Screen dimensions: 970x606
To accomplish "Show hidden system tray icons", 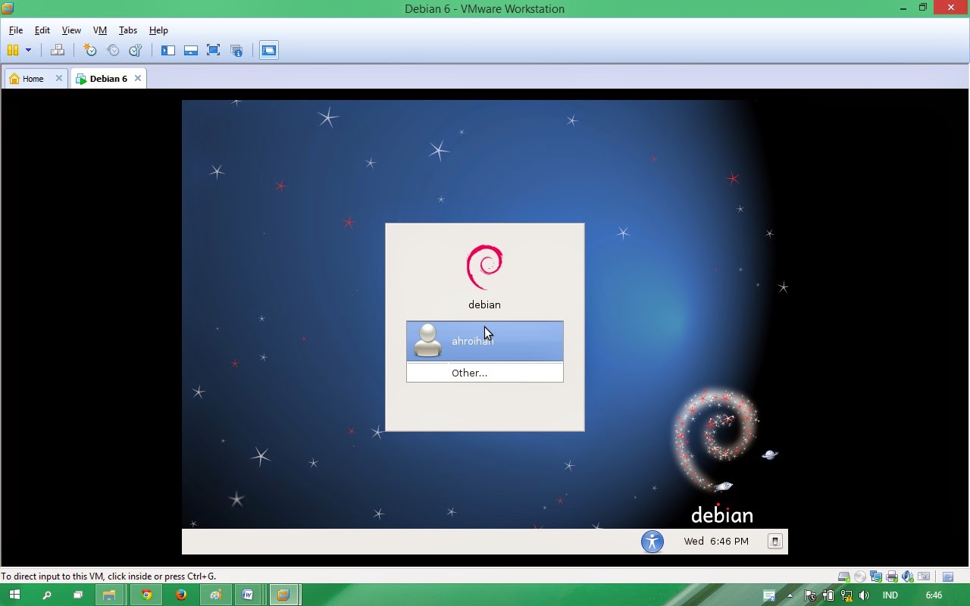I will pos(790,595).
